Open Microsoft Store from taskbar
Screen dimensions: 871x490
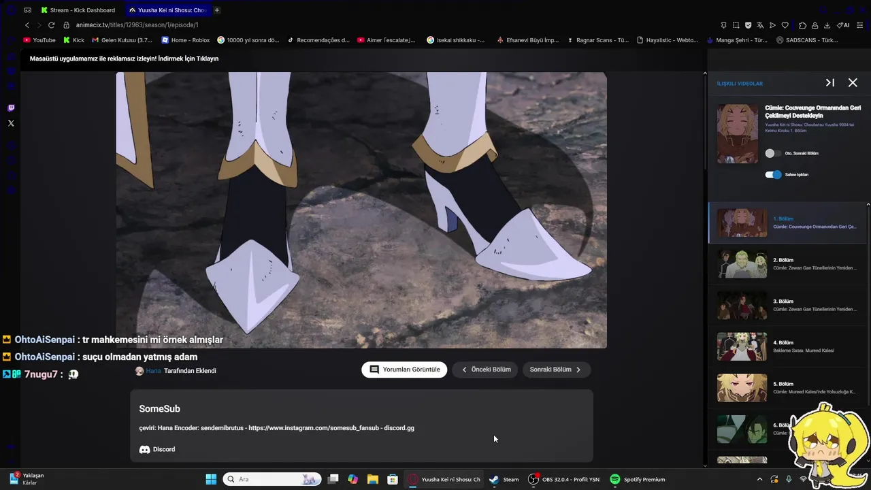(x=393, y=479)
